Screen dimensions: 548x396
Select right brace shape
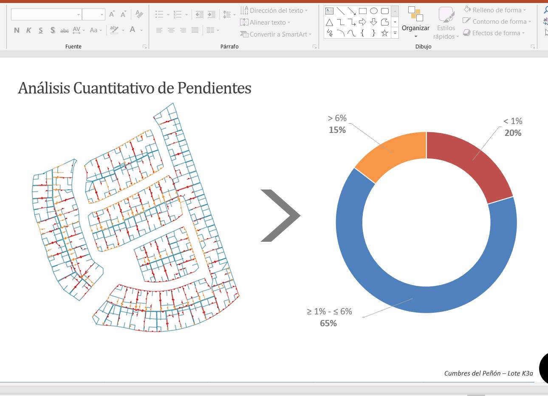[x=373, y=33]
